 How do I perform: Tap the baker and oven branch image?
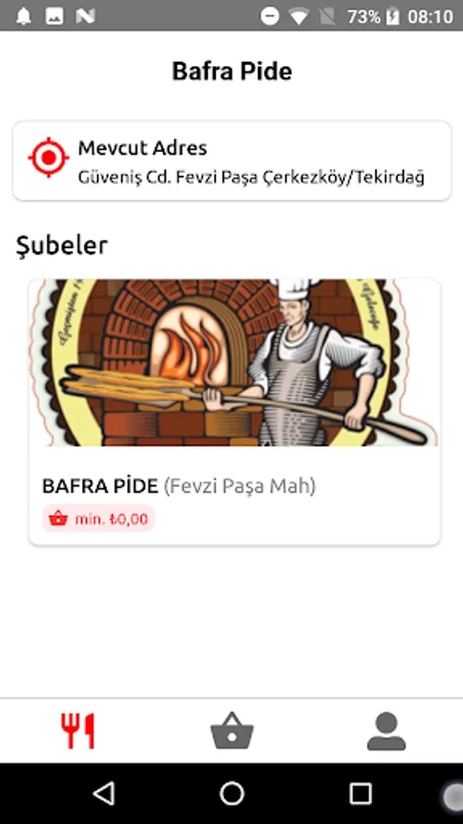234,363
